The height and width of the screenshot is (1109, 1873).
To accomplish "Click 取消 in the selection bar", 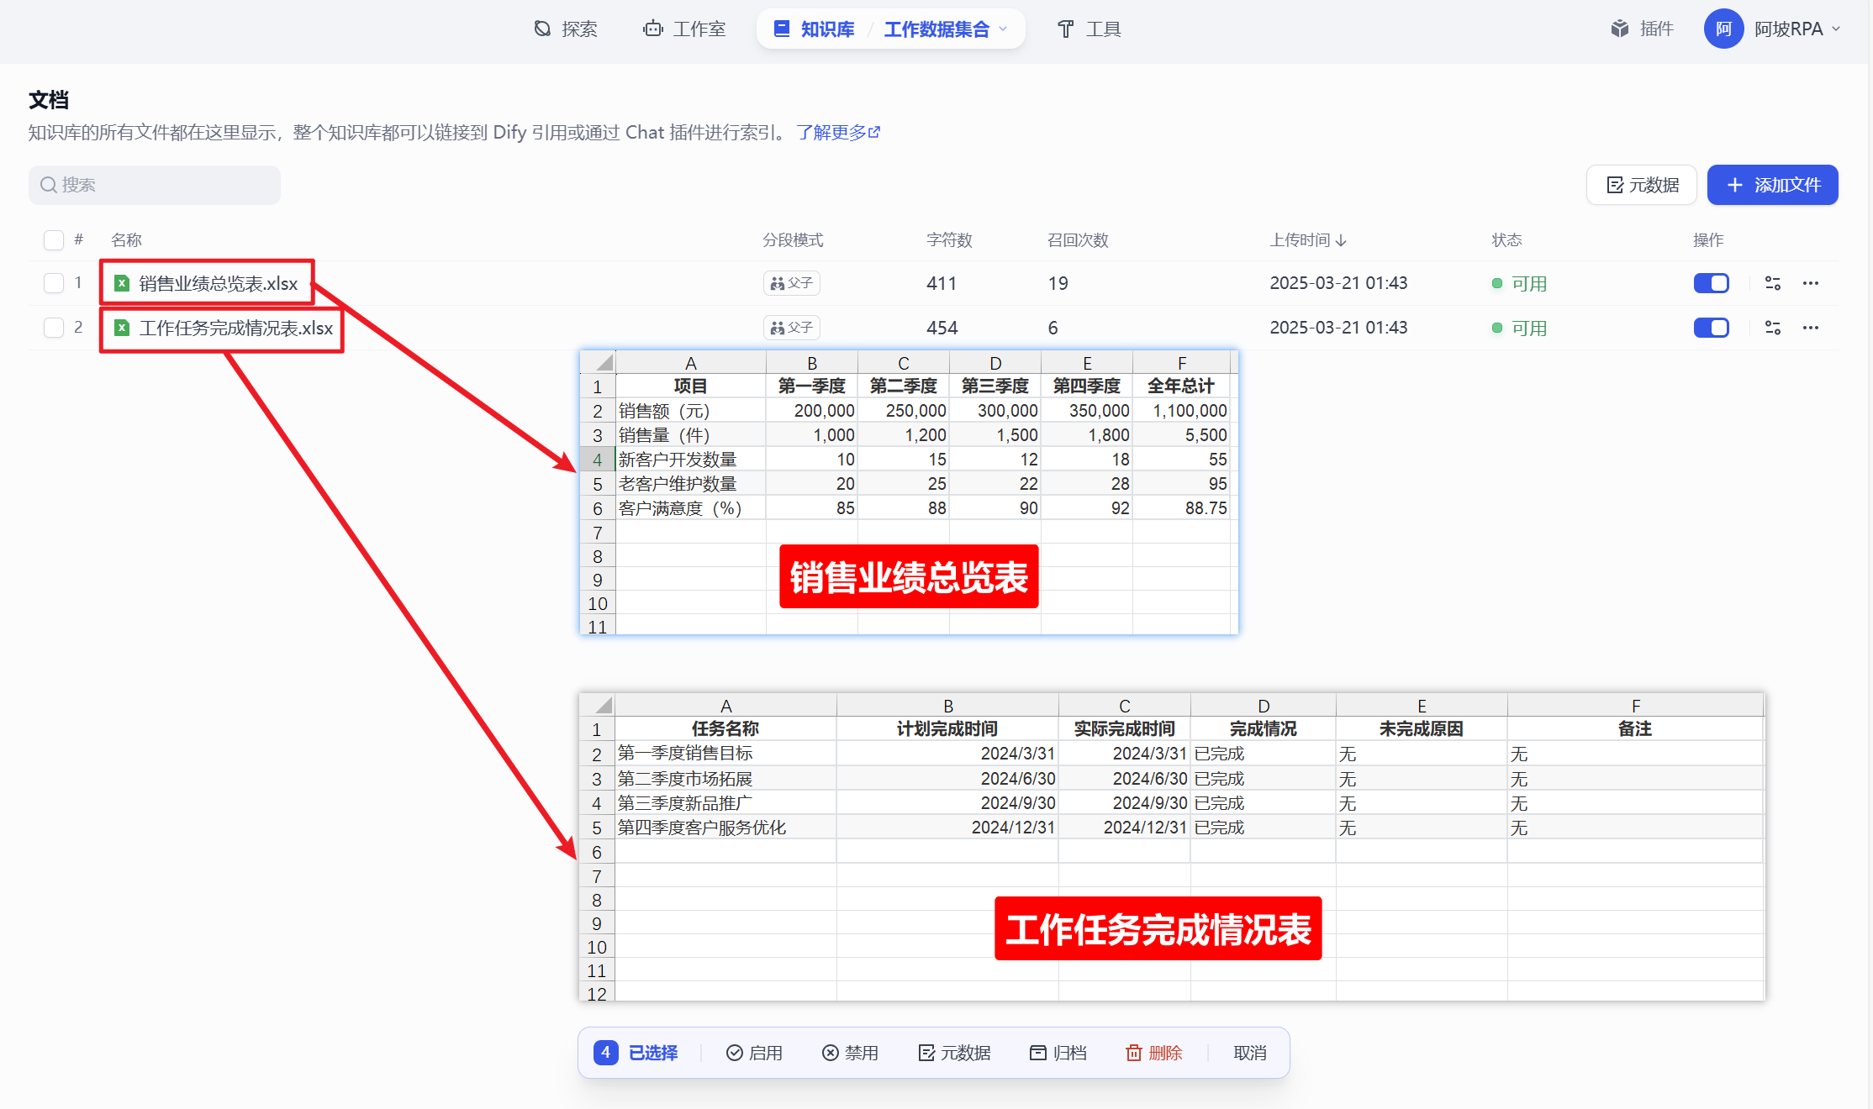I will tap(1249, 1053).
